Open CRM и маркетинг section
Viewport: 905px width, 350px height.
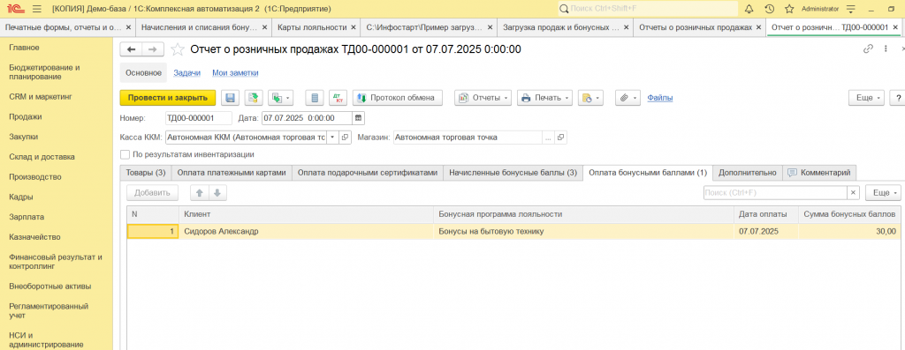[x=40, y=96]
